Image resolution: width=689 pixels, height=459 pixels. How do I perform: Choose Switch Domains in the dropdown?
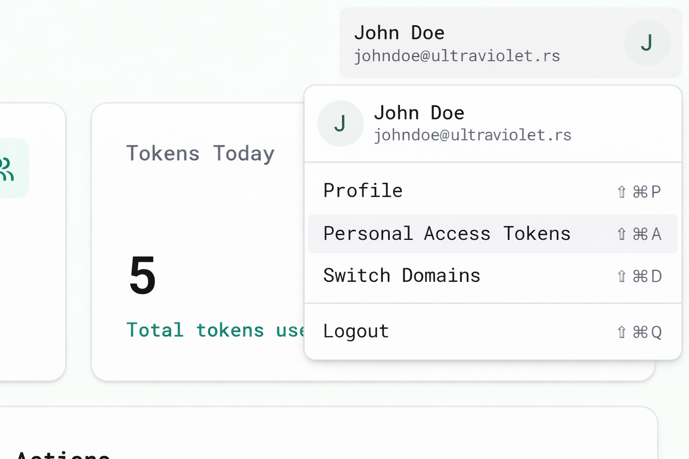tap(493, 276)
